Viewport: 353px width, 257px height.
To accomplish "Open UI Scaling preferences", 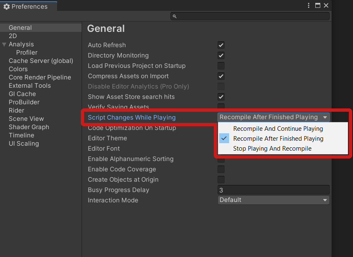I will click(x=24, y=144).
